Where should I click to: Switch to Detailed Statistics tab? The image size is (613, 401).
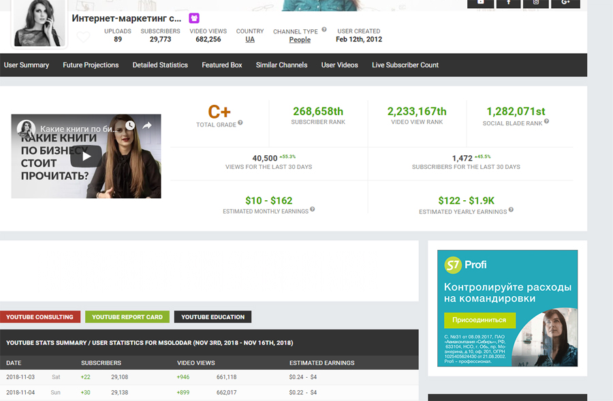(160, 65)
